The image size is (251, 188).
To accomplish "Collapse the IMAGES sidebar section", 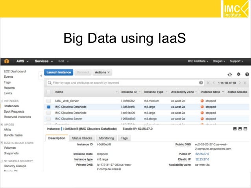I will point(2,124).
